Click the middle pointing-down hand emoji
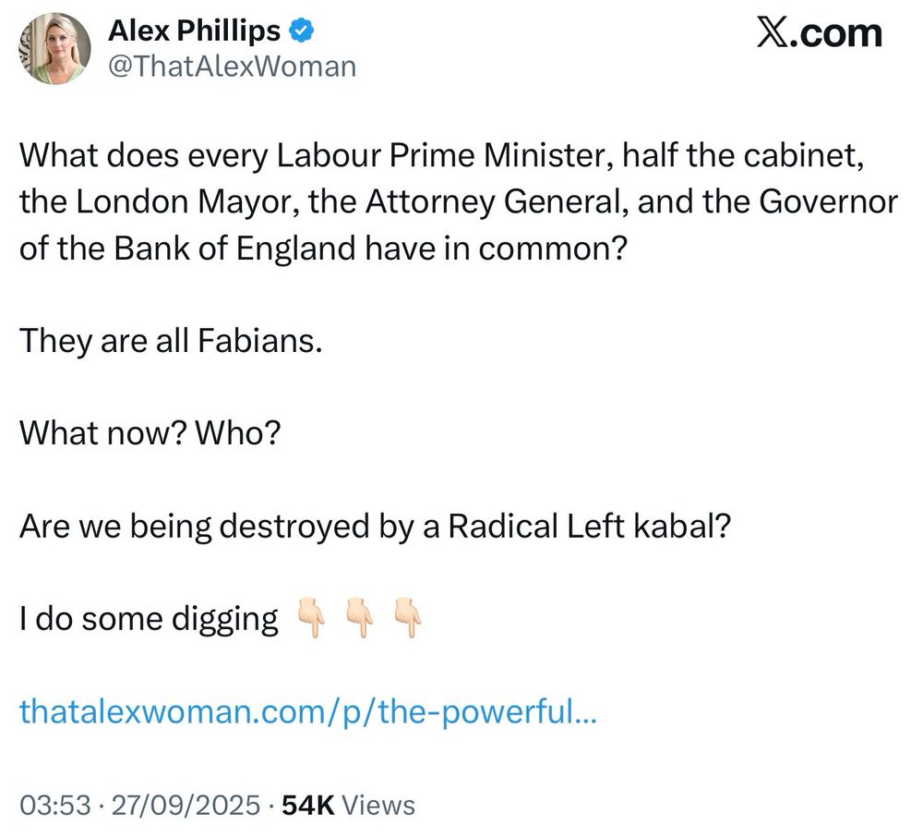 pyautogui.click(x=359, y=617)
